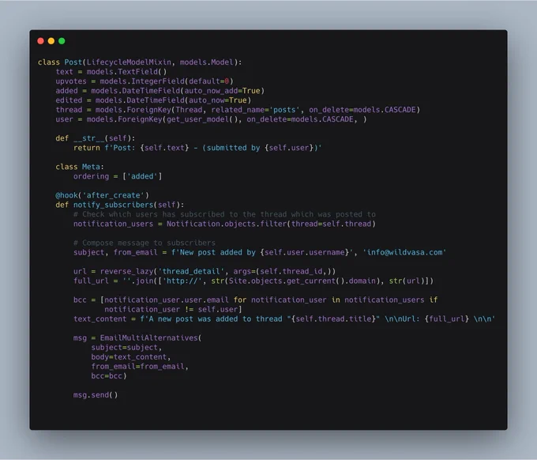Click the 'notification_users = Notification.objects.filter' line
Viewport: 537px width, 460px height.
pyautogui.click(x=224, y=224)
